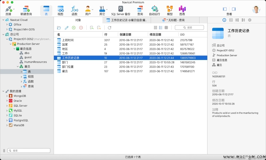Show the DDL tab icon in info pane

[x=231, y=20]
